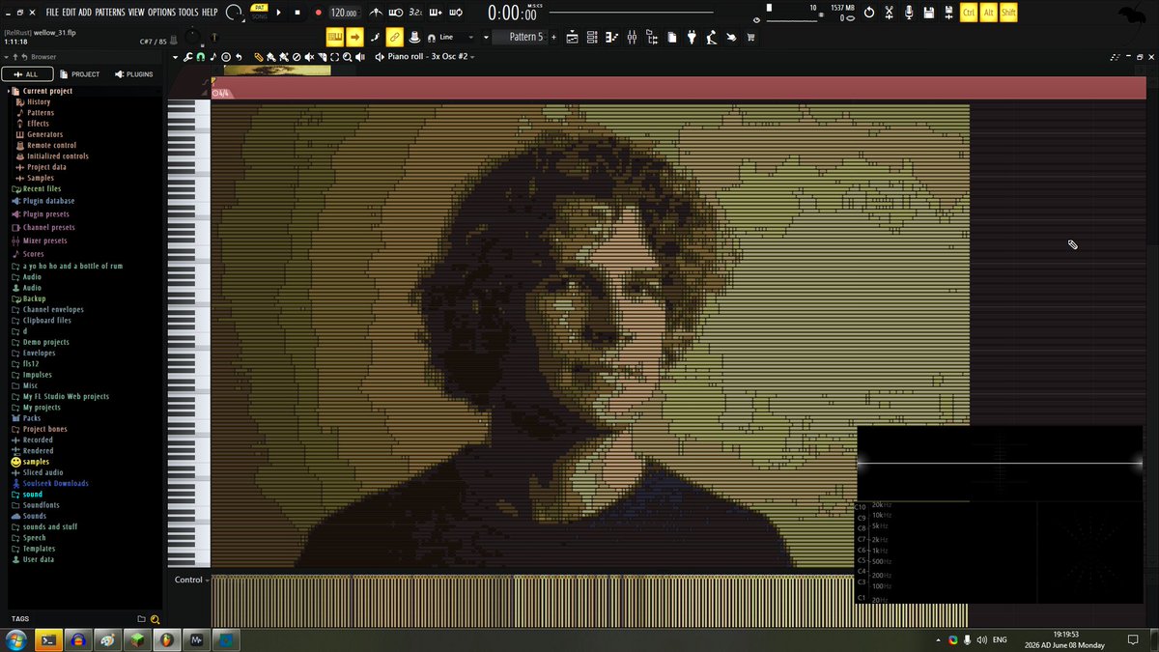Click the browser search magnifier icon
The width and height of the screenshot is (1159, 652).
click(x=155, y=619)
